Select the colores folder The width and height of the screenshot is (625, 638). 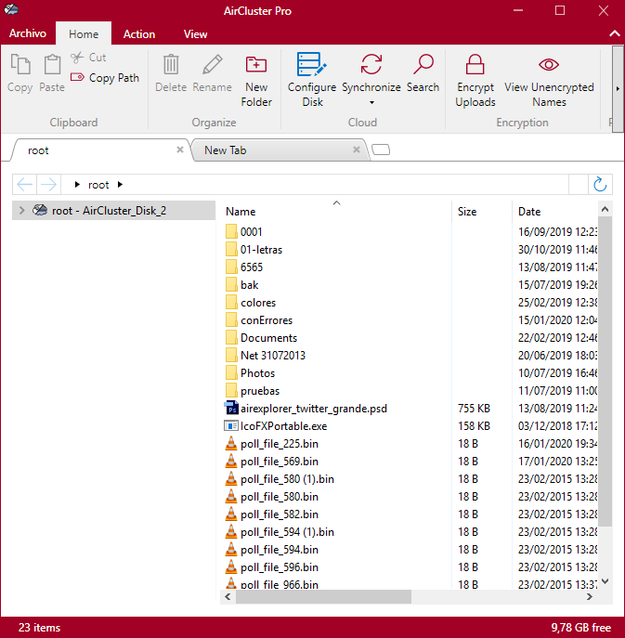coord(258,303)
